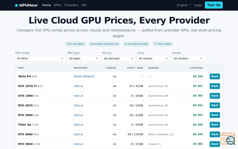Viewport: 238px width, 149px height.
Task: Click the REGION column header
Action: (x=154, y=68)
